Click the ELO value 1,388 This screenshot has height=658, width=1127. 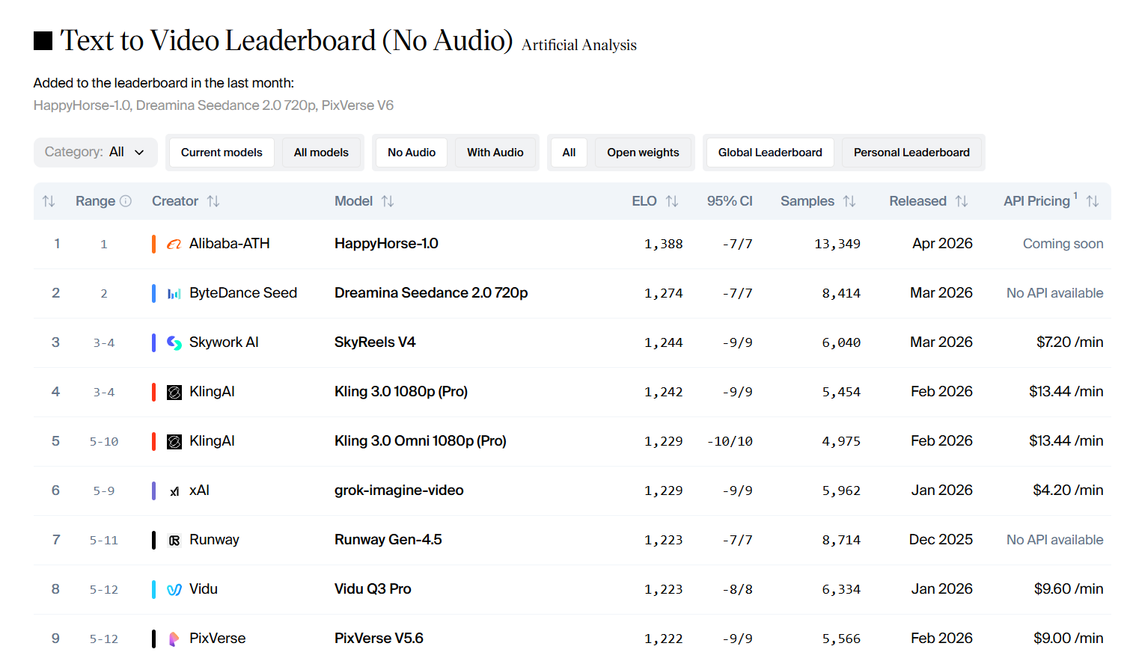click(x=663, y=244)
